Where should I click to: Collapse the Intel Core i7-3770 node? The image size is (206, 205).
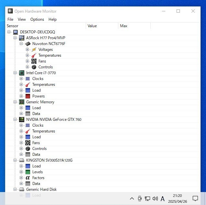[x=15, y=73]
